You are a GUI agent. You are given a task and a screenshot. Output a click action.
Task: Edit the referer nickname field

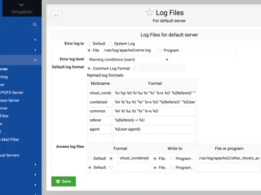point(100,120)
